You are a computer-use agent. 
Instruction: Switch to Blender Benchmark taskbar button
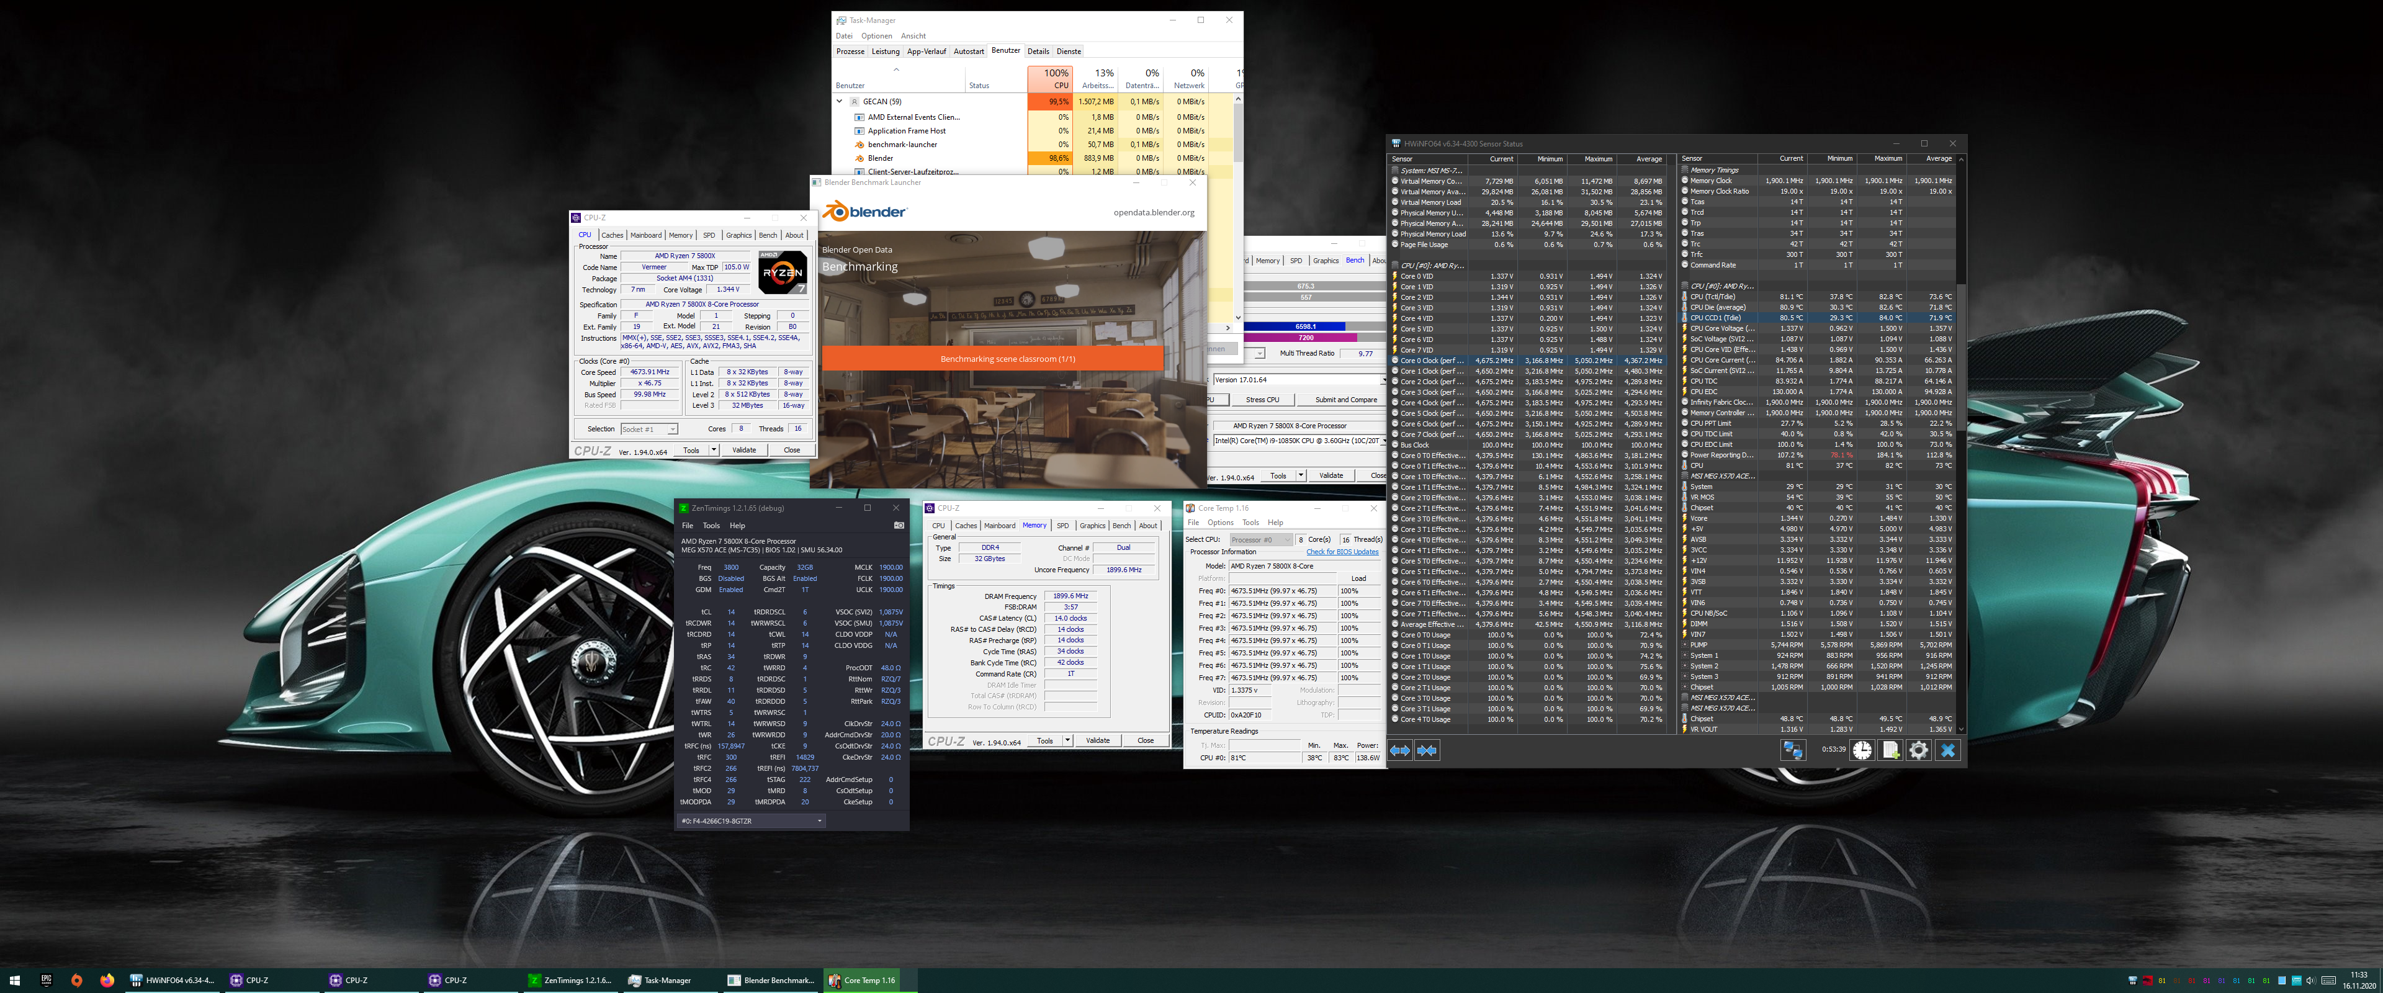770,980
